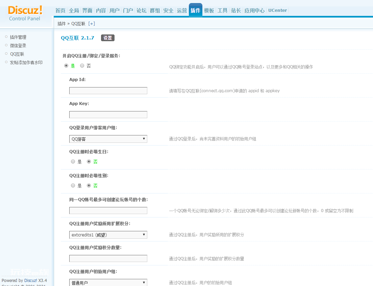Open the 运营 top menu
373x286 pixels.
click(x=182, y=10)
